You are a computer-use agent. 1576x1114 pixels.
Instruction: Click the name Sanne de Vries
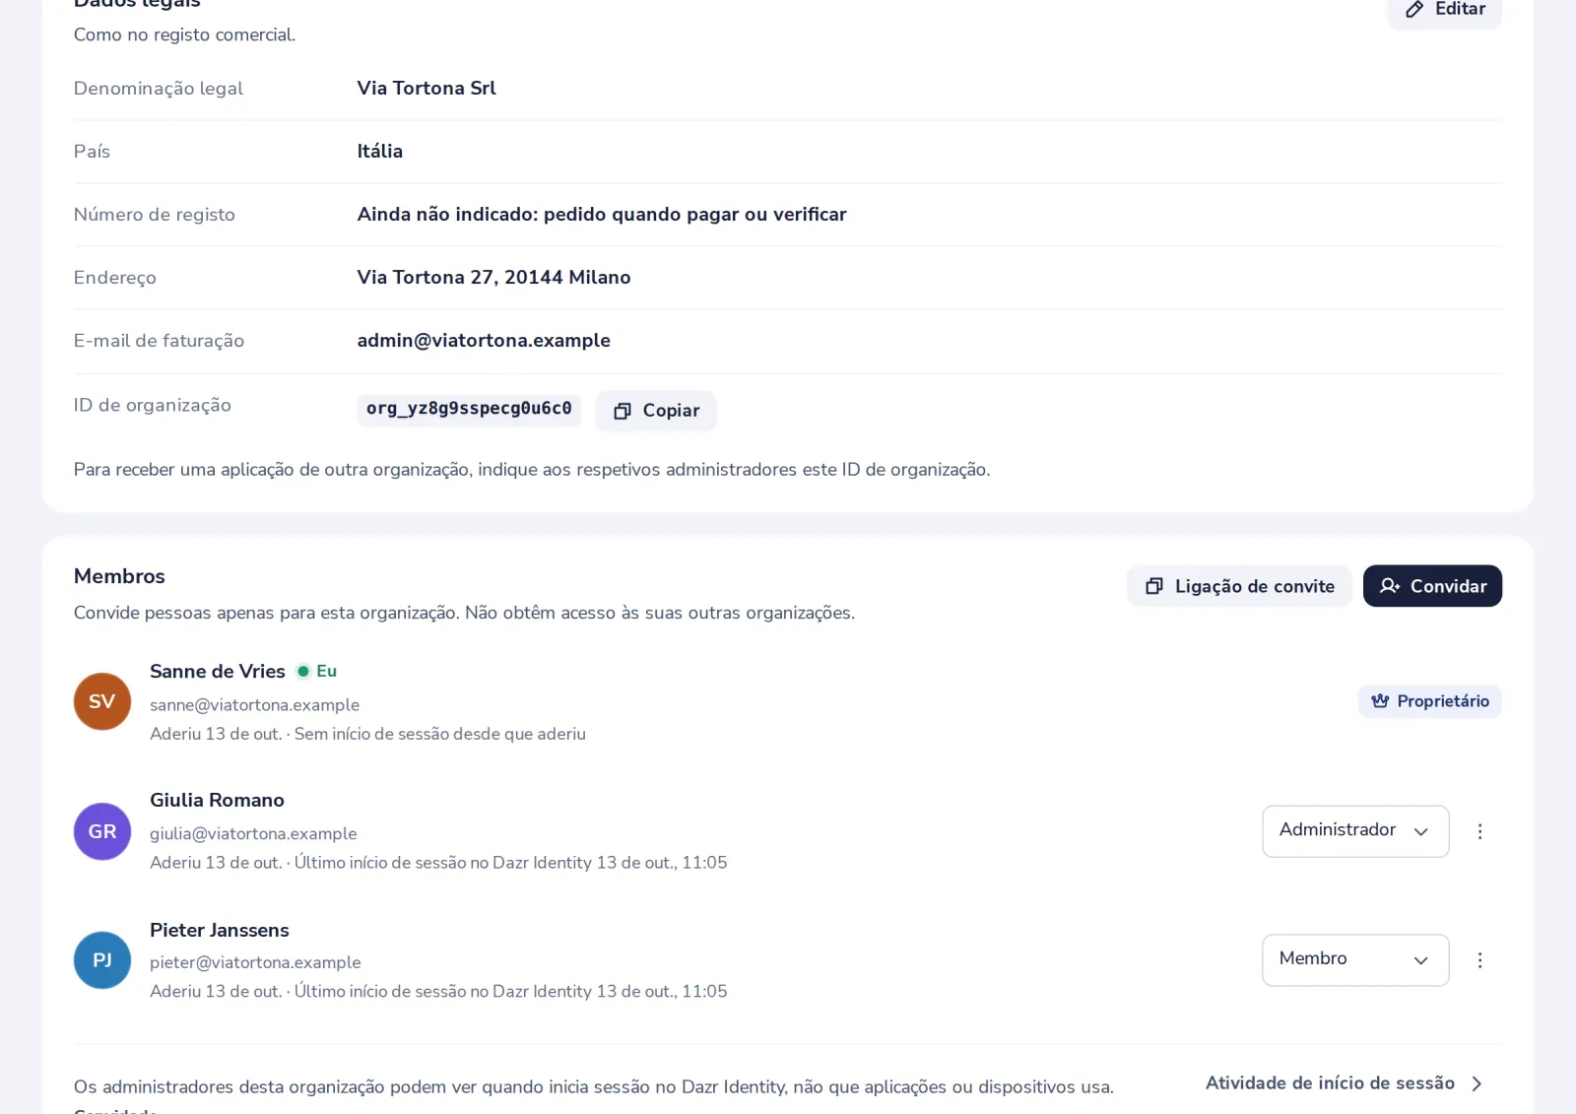[218, 671]
